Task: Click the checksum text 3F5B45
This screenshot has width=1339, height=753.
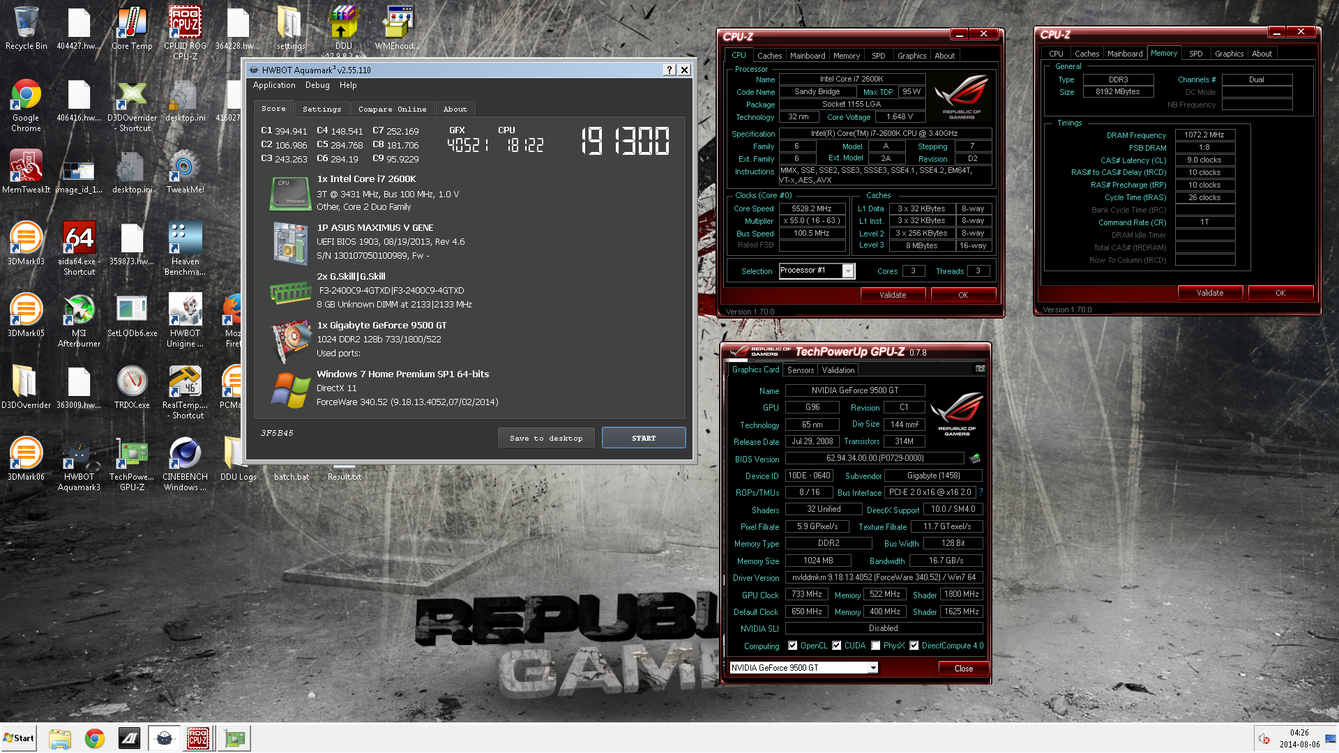Action: pyautogui.click(x=277, y=433)
